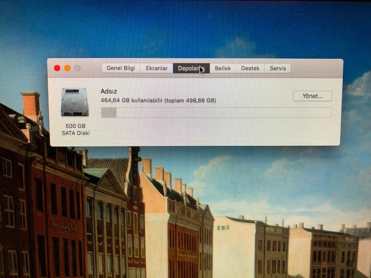Click the 500 GB label

point(76,126)
